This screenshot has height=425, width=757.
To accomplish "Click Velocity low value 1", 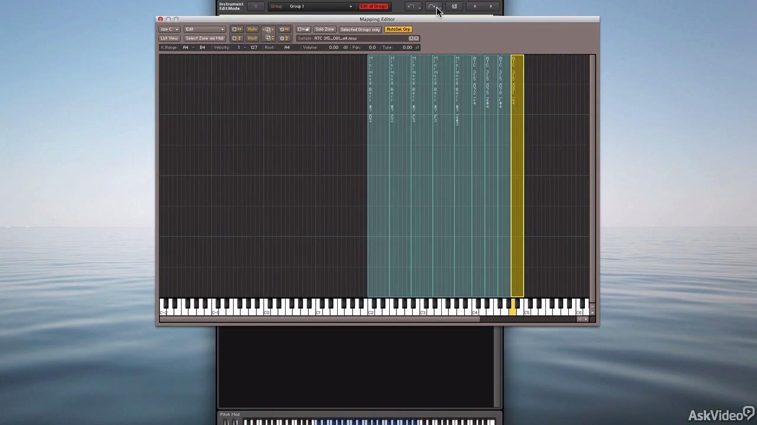I will [x=239, y=47].
